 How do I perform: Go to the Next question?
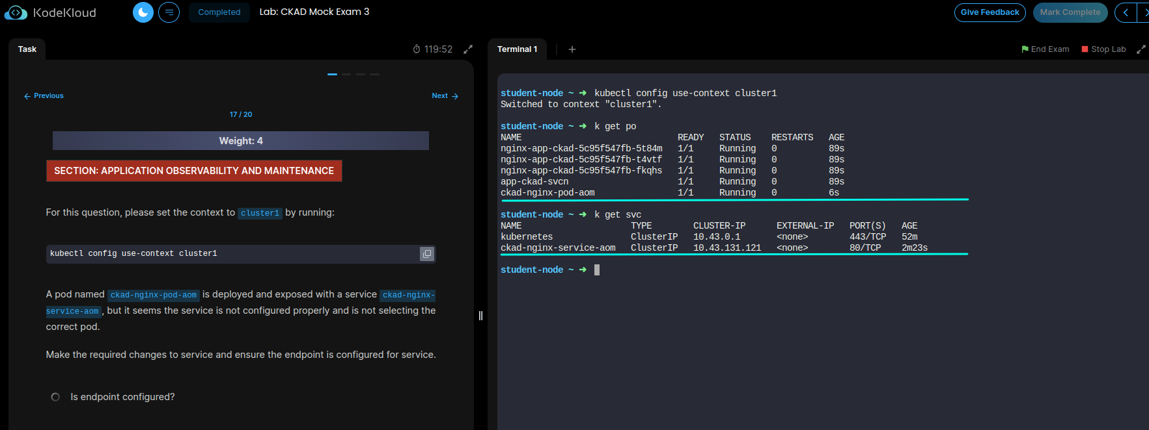point(445,96)
